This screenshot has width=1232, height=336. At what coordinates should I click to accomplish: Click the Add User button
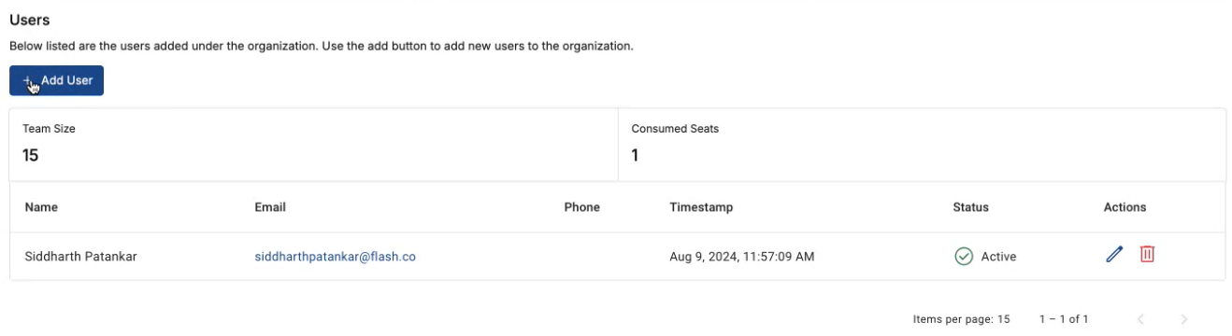56,80
